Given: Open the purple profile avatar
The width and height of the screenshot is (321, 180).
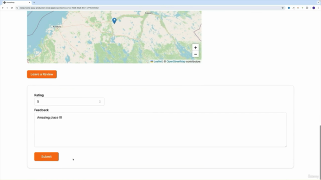Looking at the screenshot, I should point(313,8).
